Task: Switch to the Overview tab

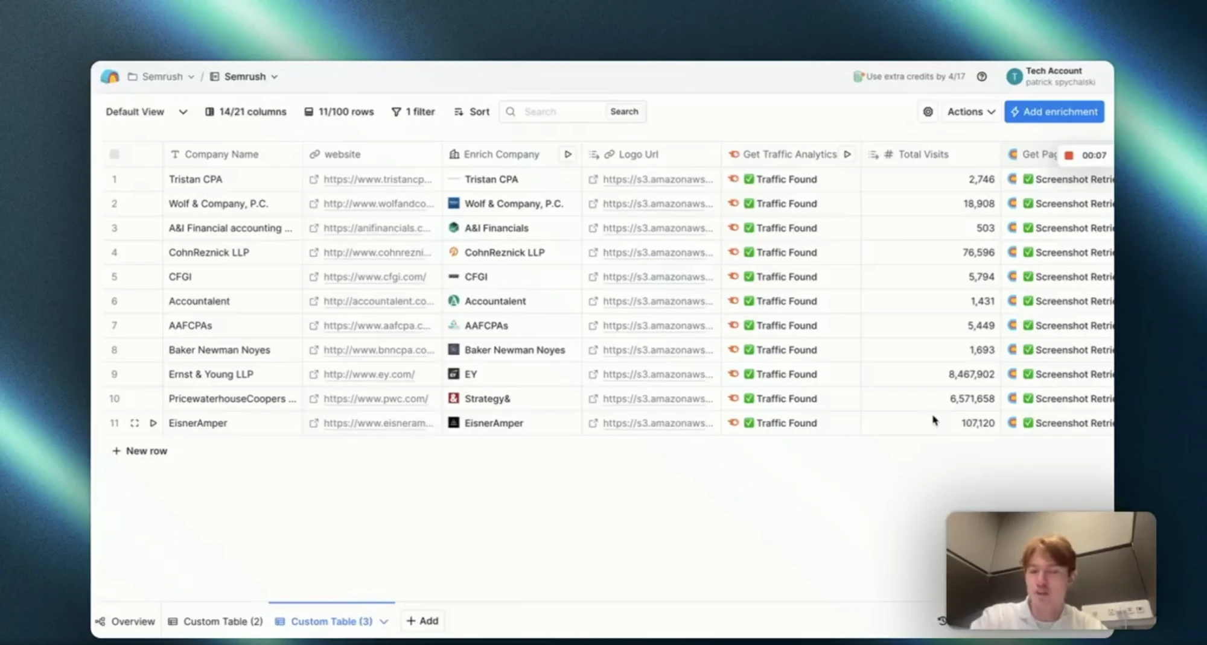Action: coord(126,621)
